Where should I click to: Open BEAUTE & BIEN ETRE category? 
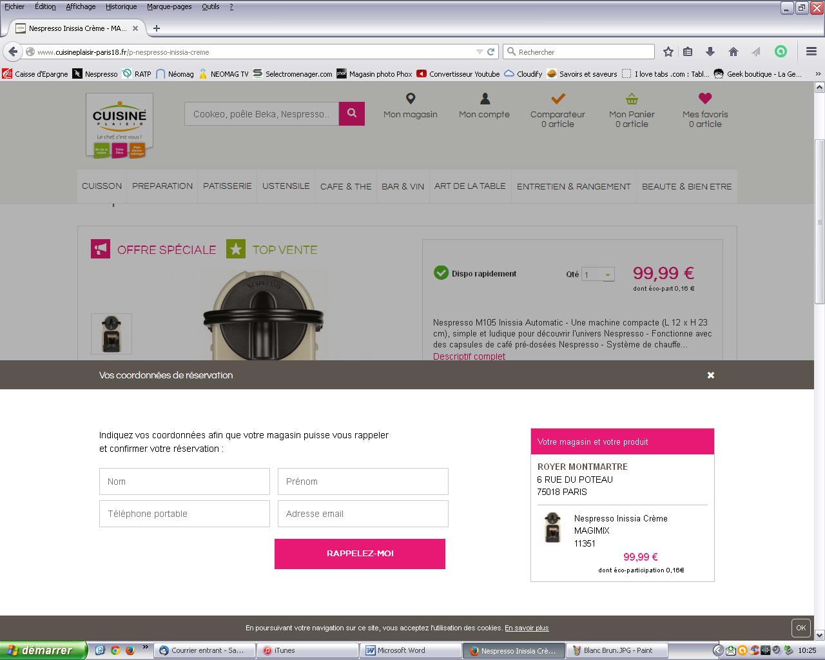coord(687,186)
